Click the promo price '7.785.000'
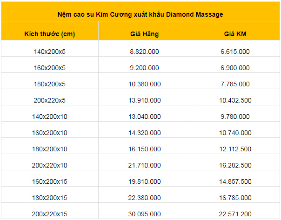281x220 pixels. 235,84
